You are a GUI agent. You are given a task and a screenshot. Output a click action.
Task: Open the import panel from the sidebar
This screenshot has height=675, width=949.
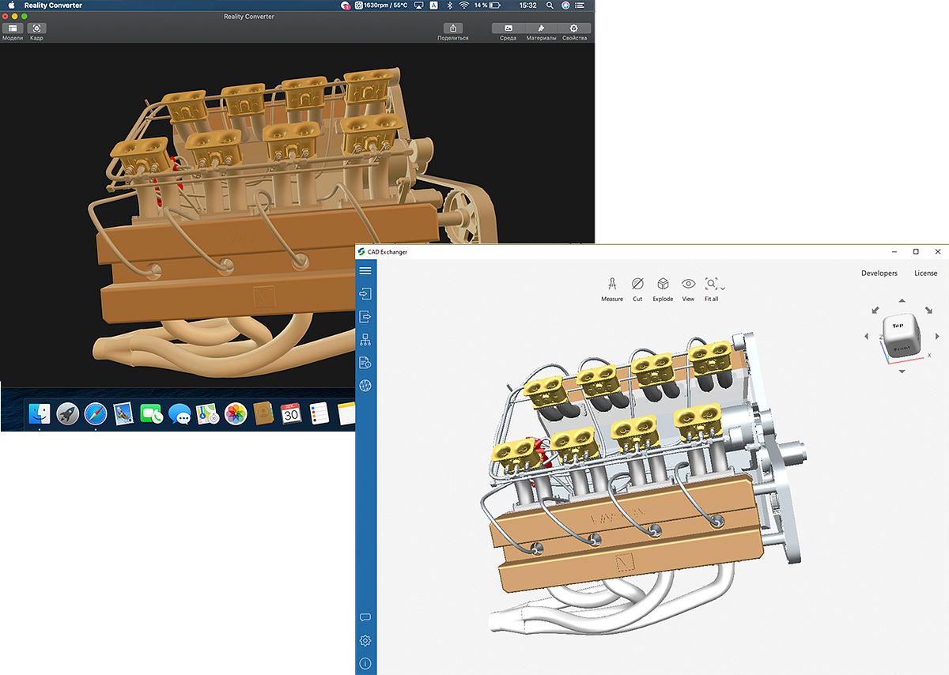(365, 293)
